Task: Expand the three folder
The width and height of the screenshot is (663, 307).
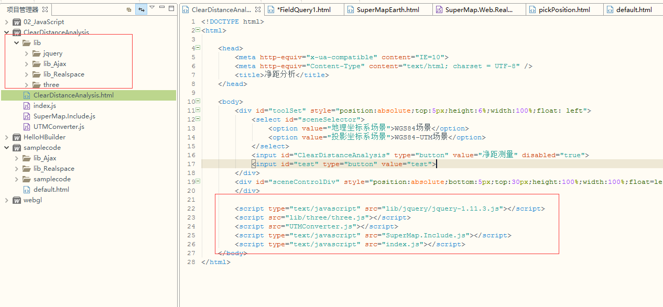Action: [26, 85]
